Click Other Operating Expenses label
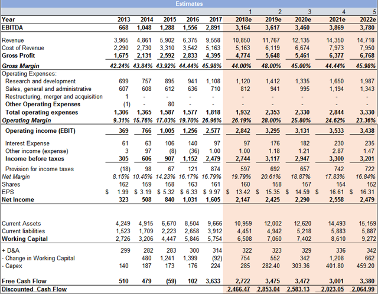This screenshot has height=294, width=378. (x=43, y=104)
